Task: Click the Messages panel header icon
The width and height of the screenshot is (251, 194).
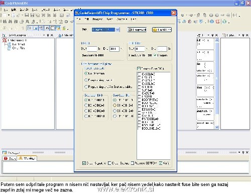Action: pos(5,152)
